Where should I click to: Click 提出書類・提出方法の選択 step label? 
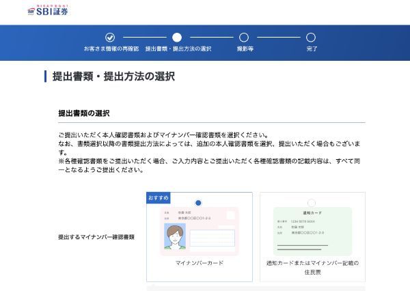[x=178, y=49]
